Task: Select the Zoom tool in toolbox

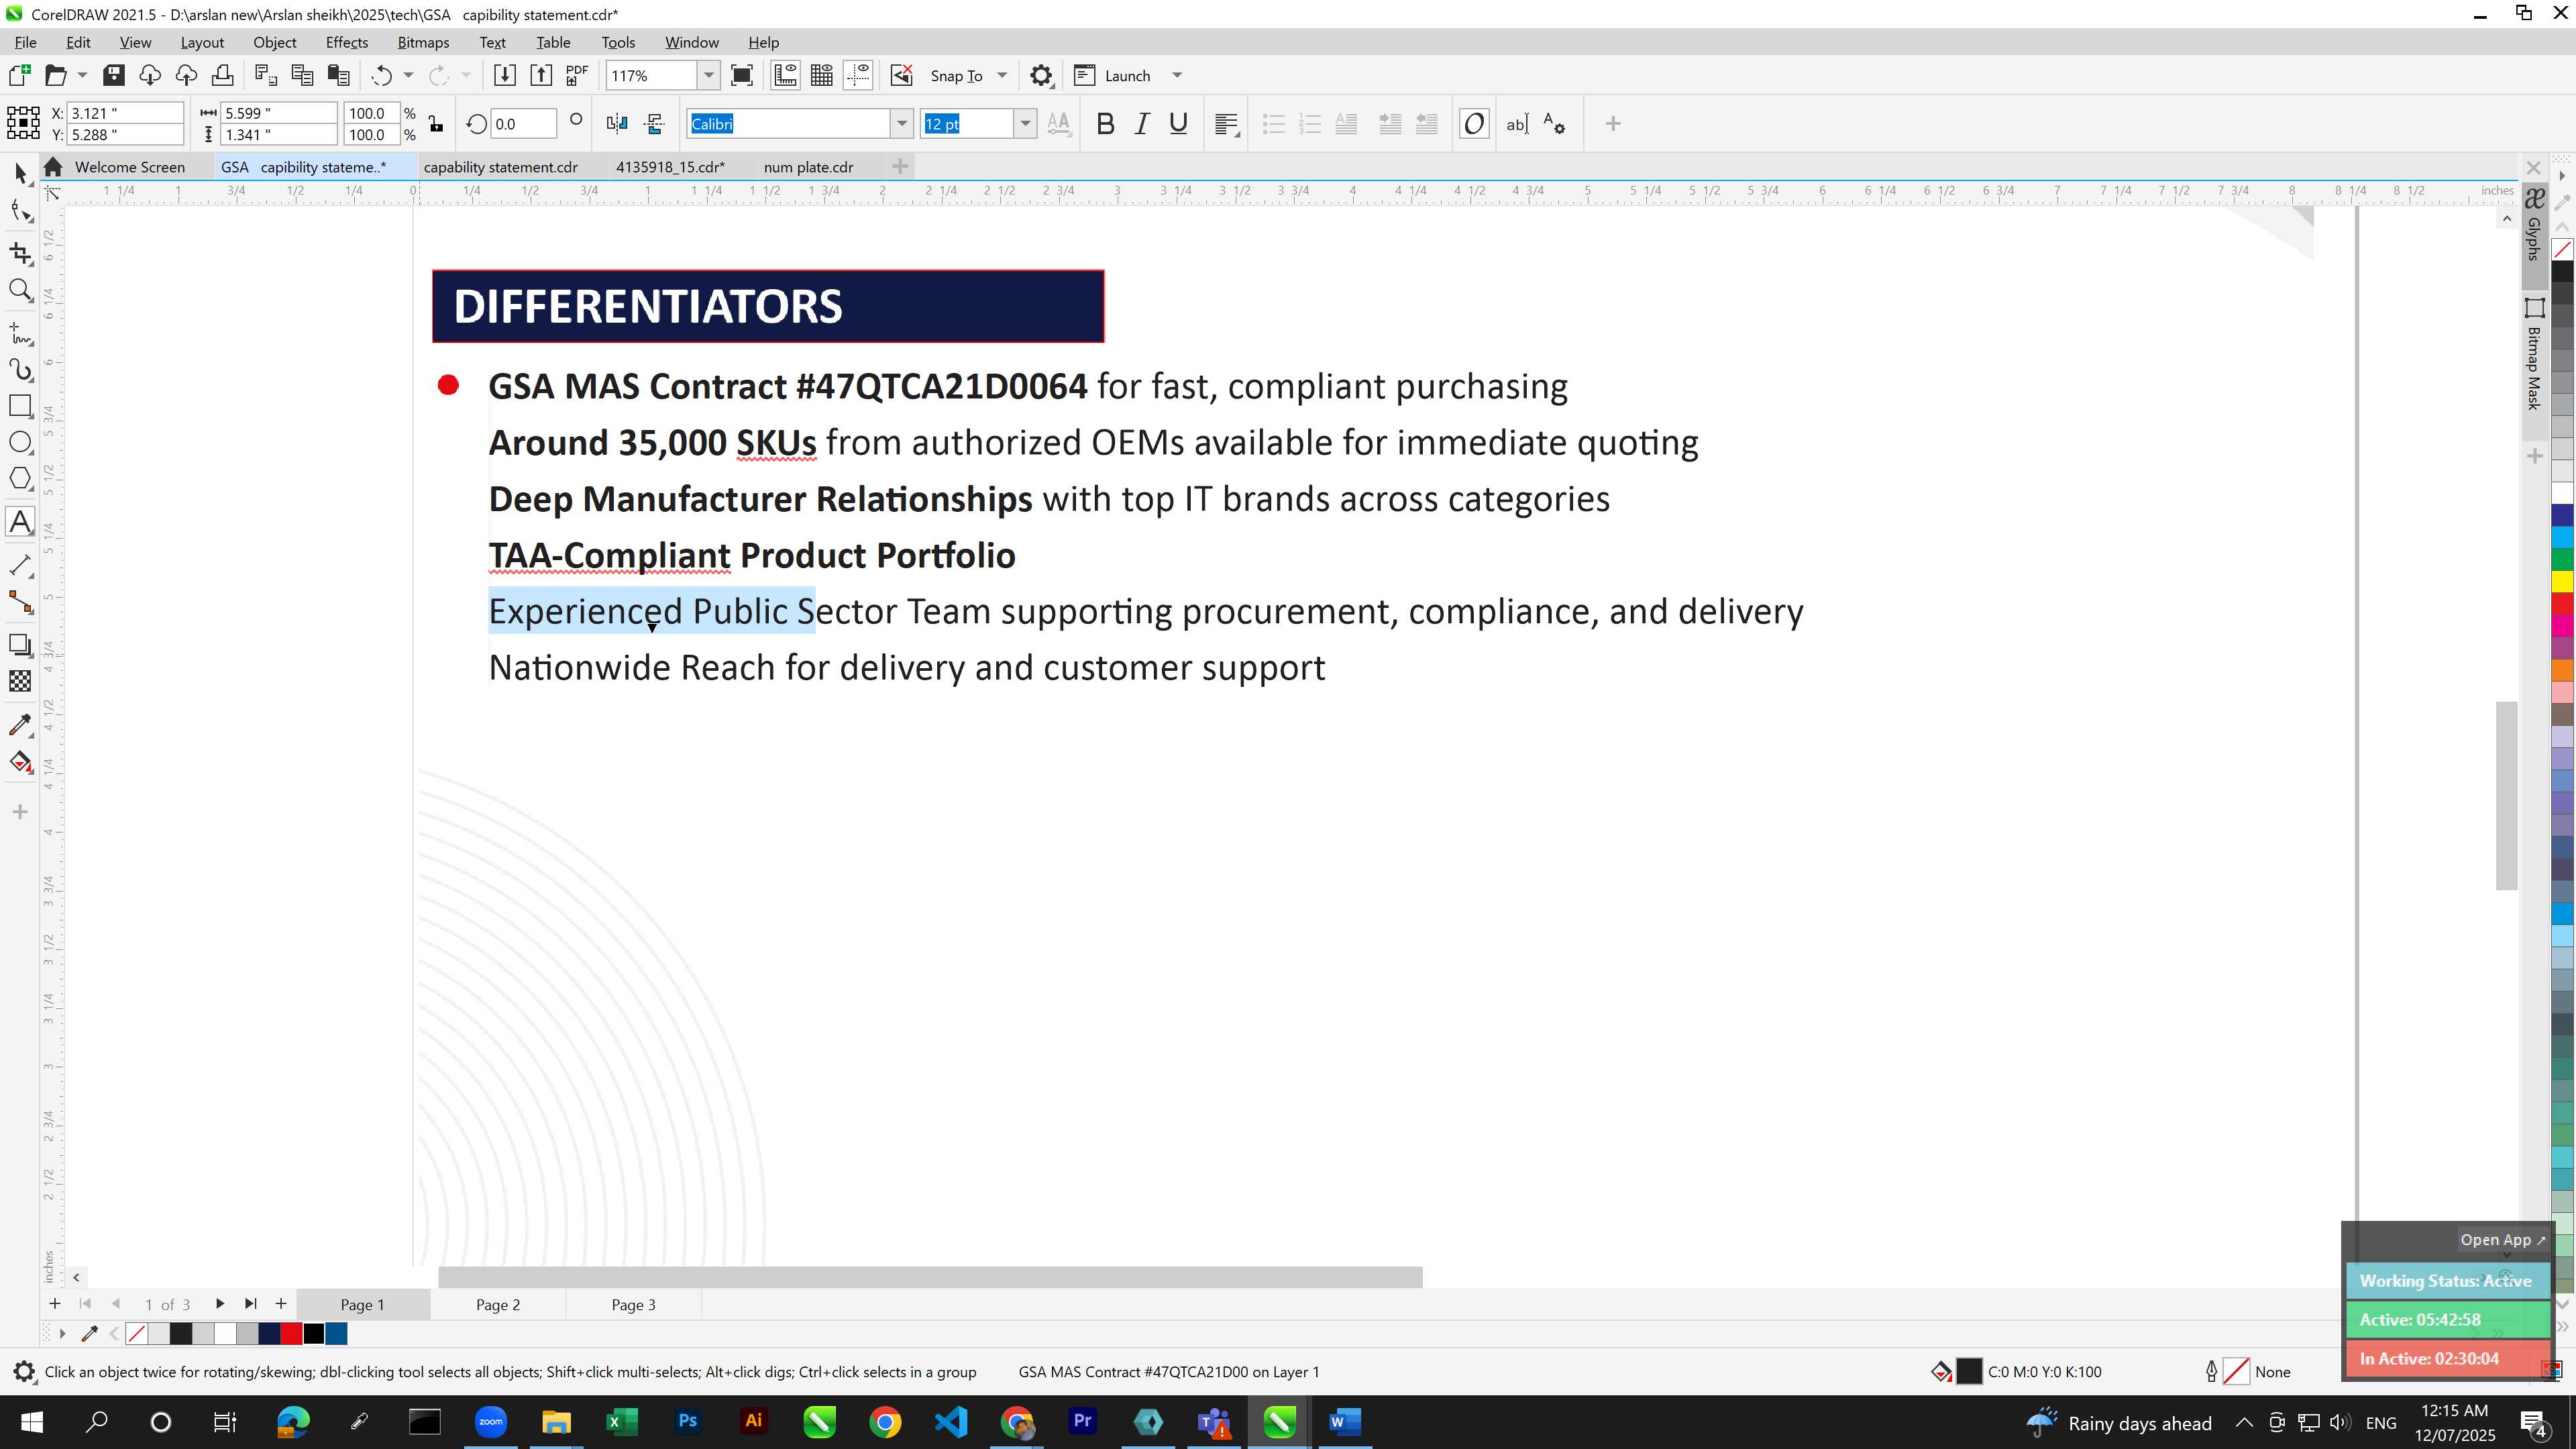Action: click(x=20, y=291)
